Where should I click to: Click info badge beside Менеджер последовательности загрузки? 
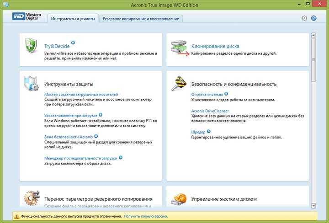[x=121, y=158]
